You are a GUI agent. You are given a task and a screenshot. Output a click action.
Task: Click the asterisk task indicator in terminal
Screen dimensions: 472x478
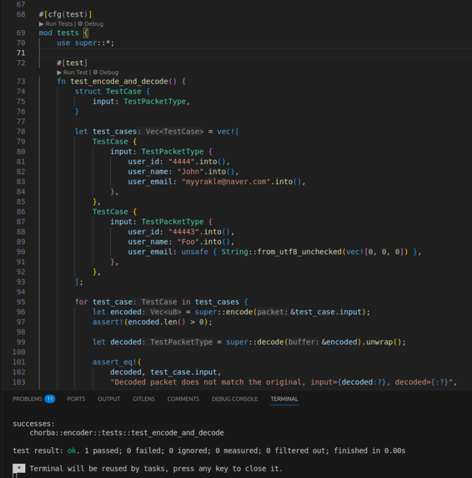pyautogui.click(x=19, y=469)
